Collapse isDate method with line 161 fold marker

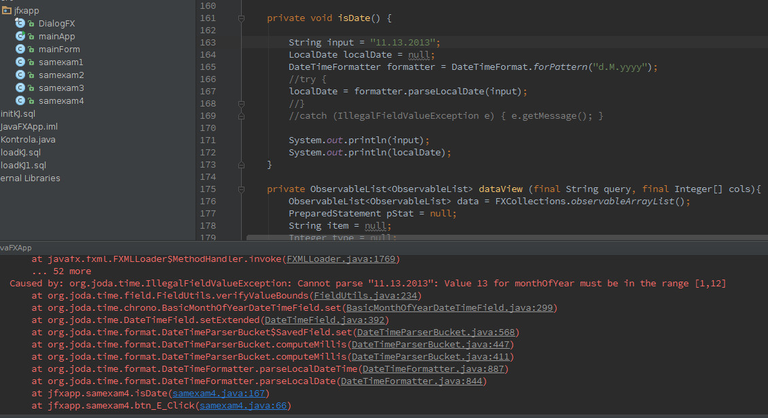click(x=241, y=18)
